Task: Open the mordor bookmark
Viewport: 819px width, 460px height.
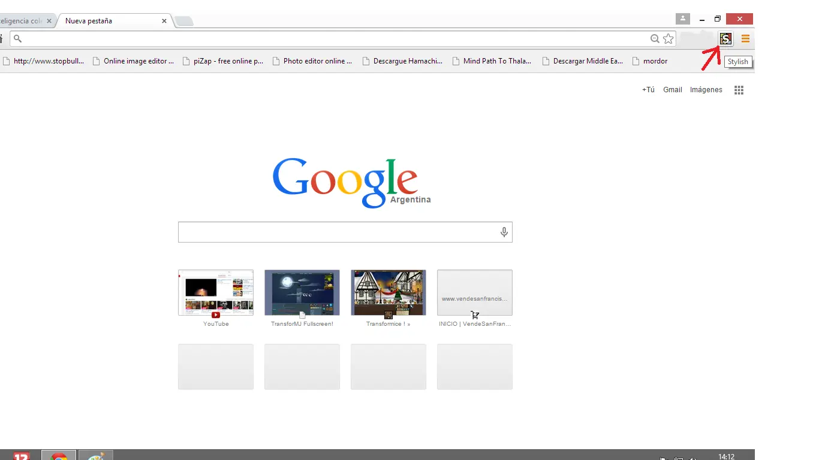Action: (x=650, y=61)
